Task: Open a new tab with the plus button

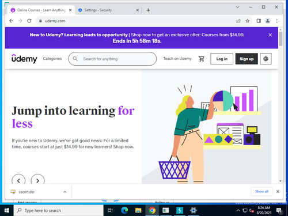Action: (x=148, y=10)
